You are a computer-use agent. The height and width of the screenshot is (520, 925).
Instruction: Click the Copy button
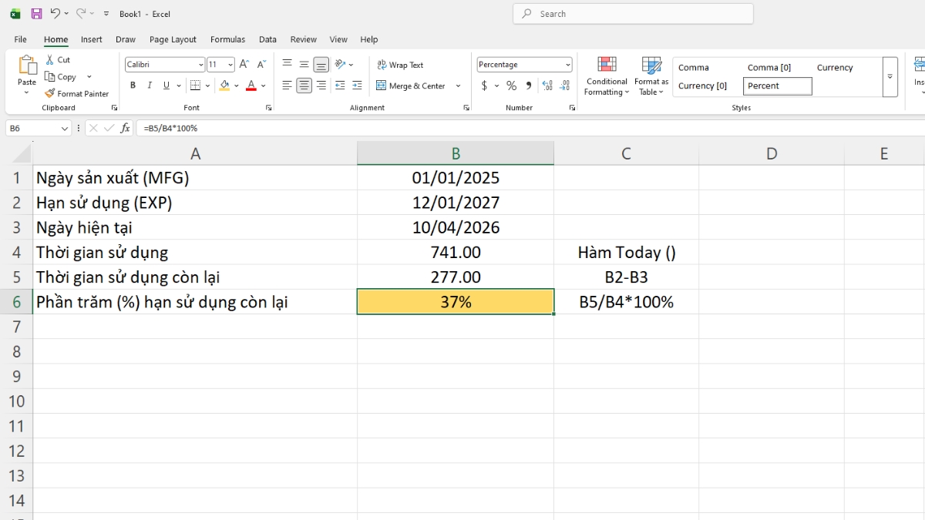click(62, 76)
